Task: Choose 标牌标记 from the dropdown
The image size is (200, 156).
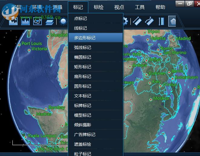Action: point(96,106)
